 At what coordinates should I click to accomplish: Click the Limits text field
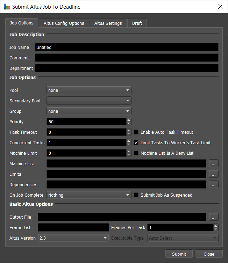126,174
